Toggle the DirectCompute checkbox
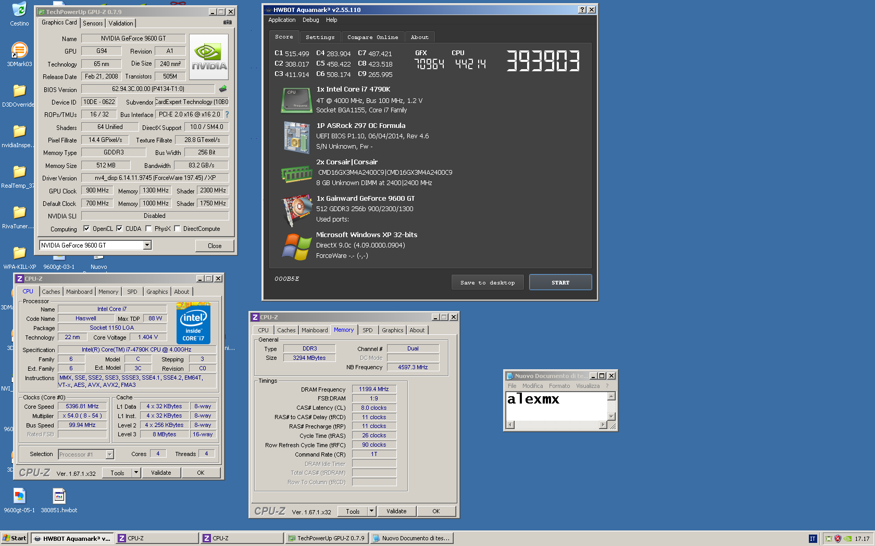 point(177,228)
